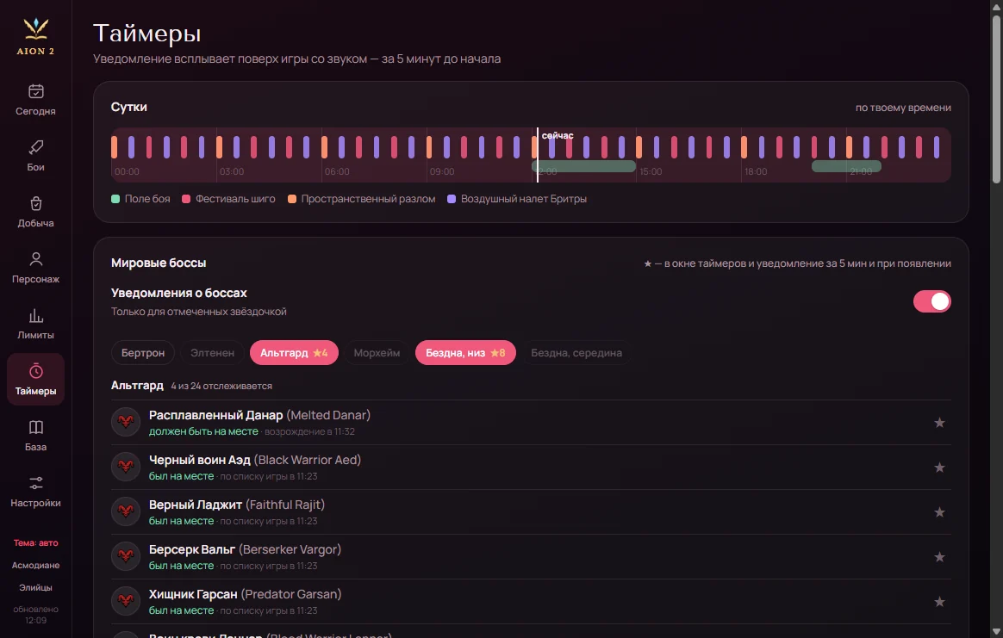Click the "возрождение в 11:32" respawn text
The height and width of the screenshot is (638, 1003).
(x=309, y=431)
